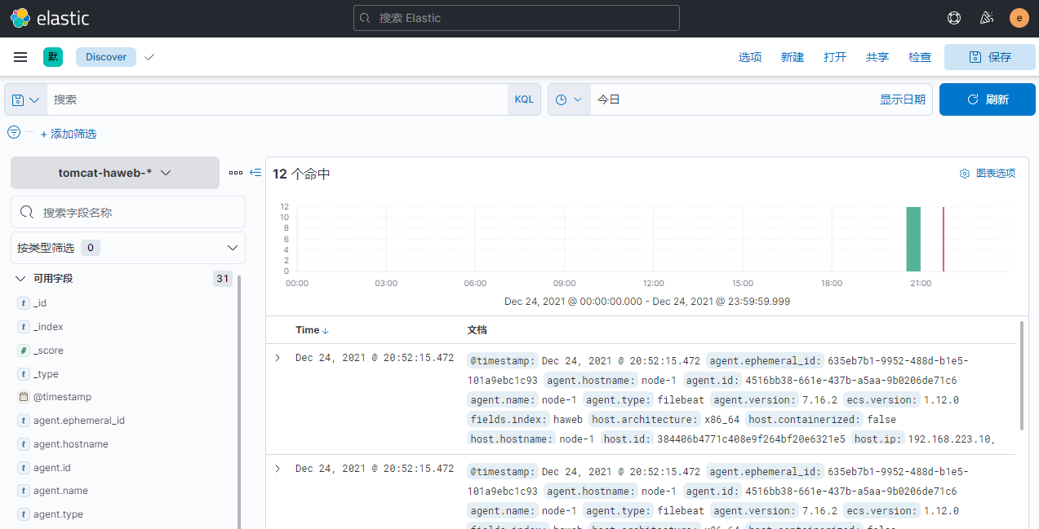Open the help lifering icon in header
Image resolution: width=1039 pixels, height=529 pixels.
click(x=953, y=17)
